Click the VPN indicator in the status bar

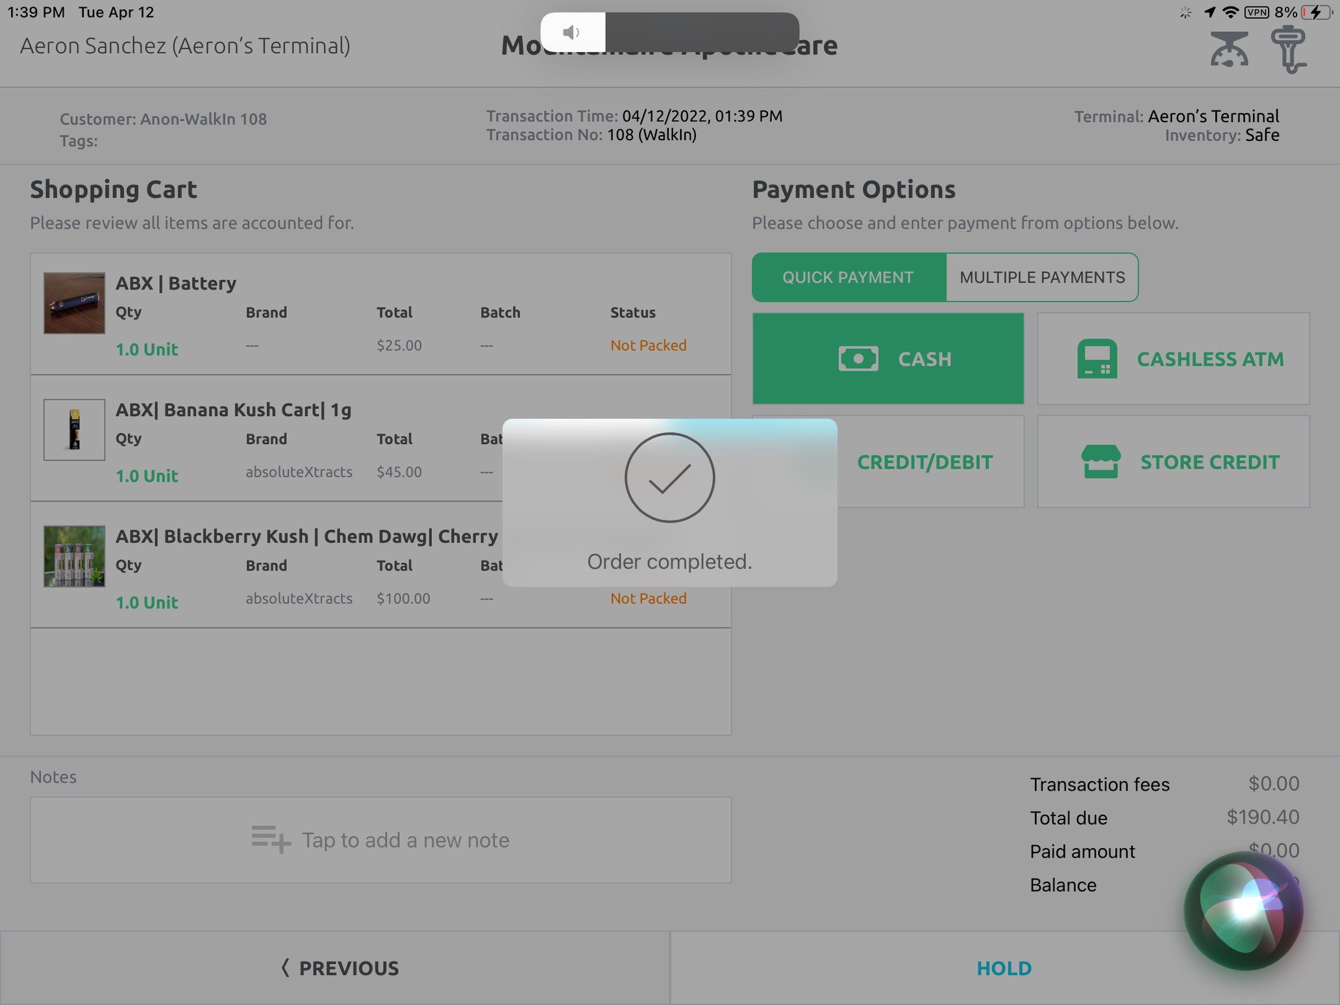[1258, 12]
